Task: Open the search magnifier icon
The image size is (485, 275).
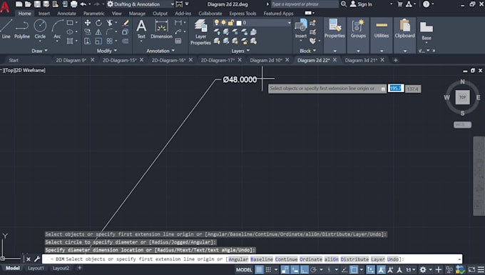Action: pos(344,4)
